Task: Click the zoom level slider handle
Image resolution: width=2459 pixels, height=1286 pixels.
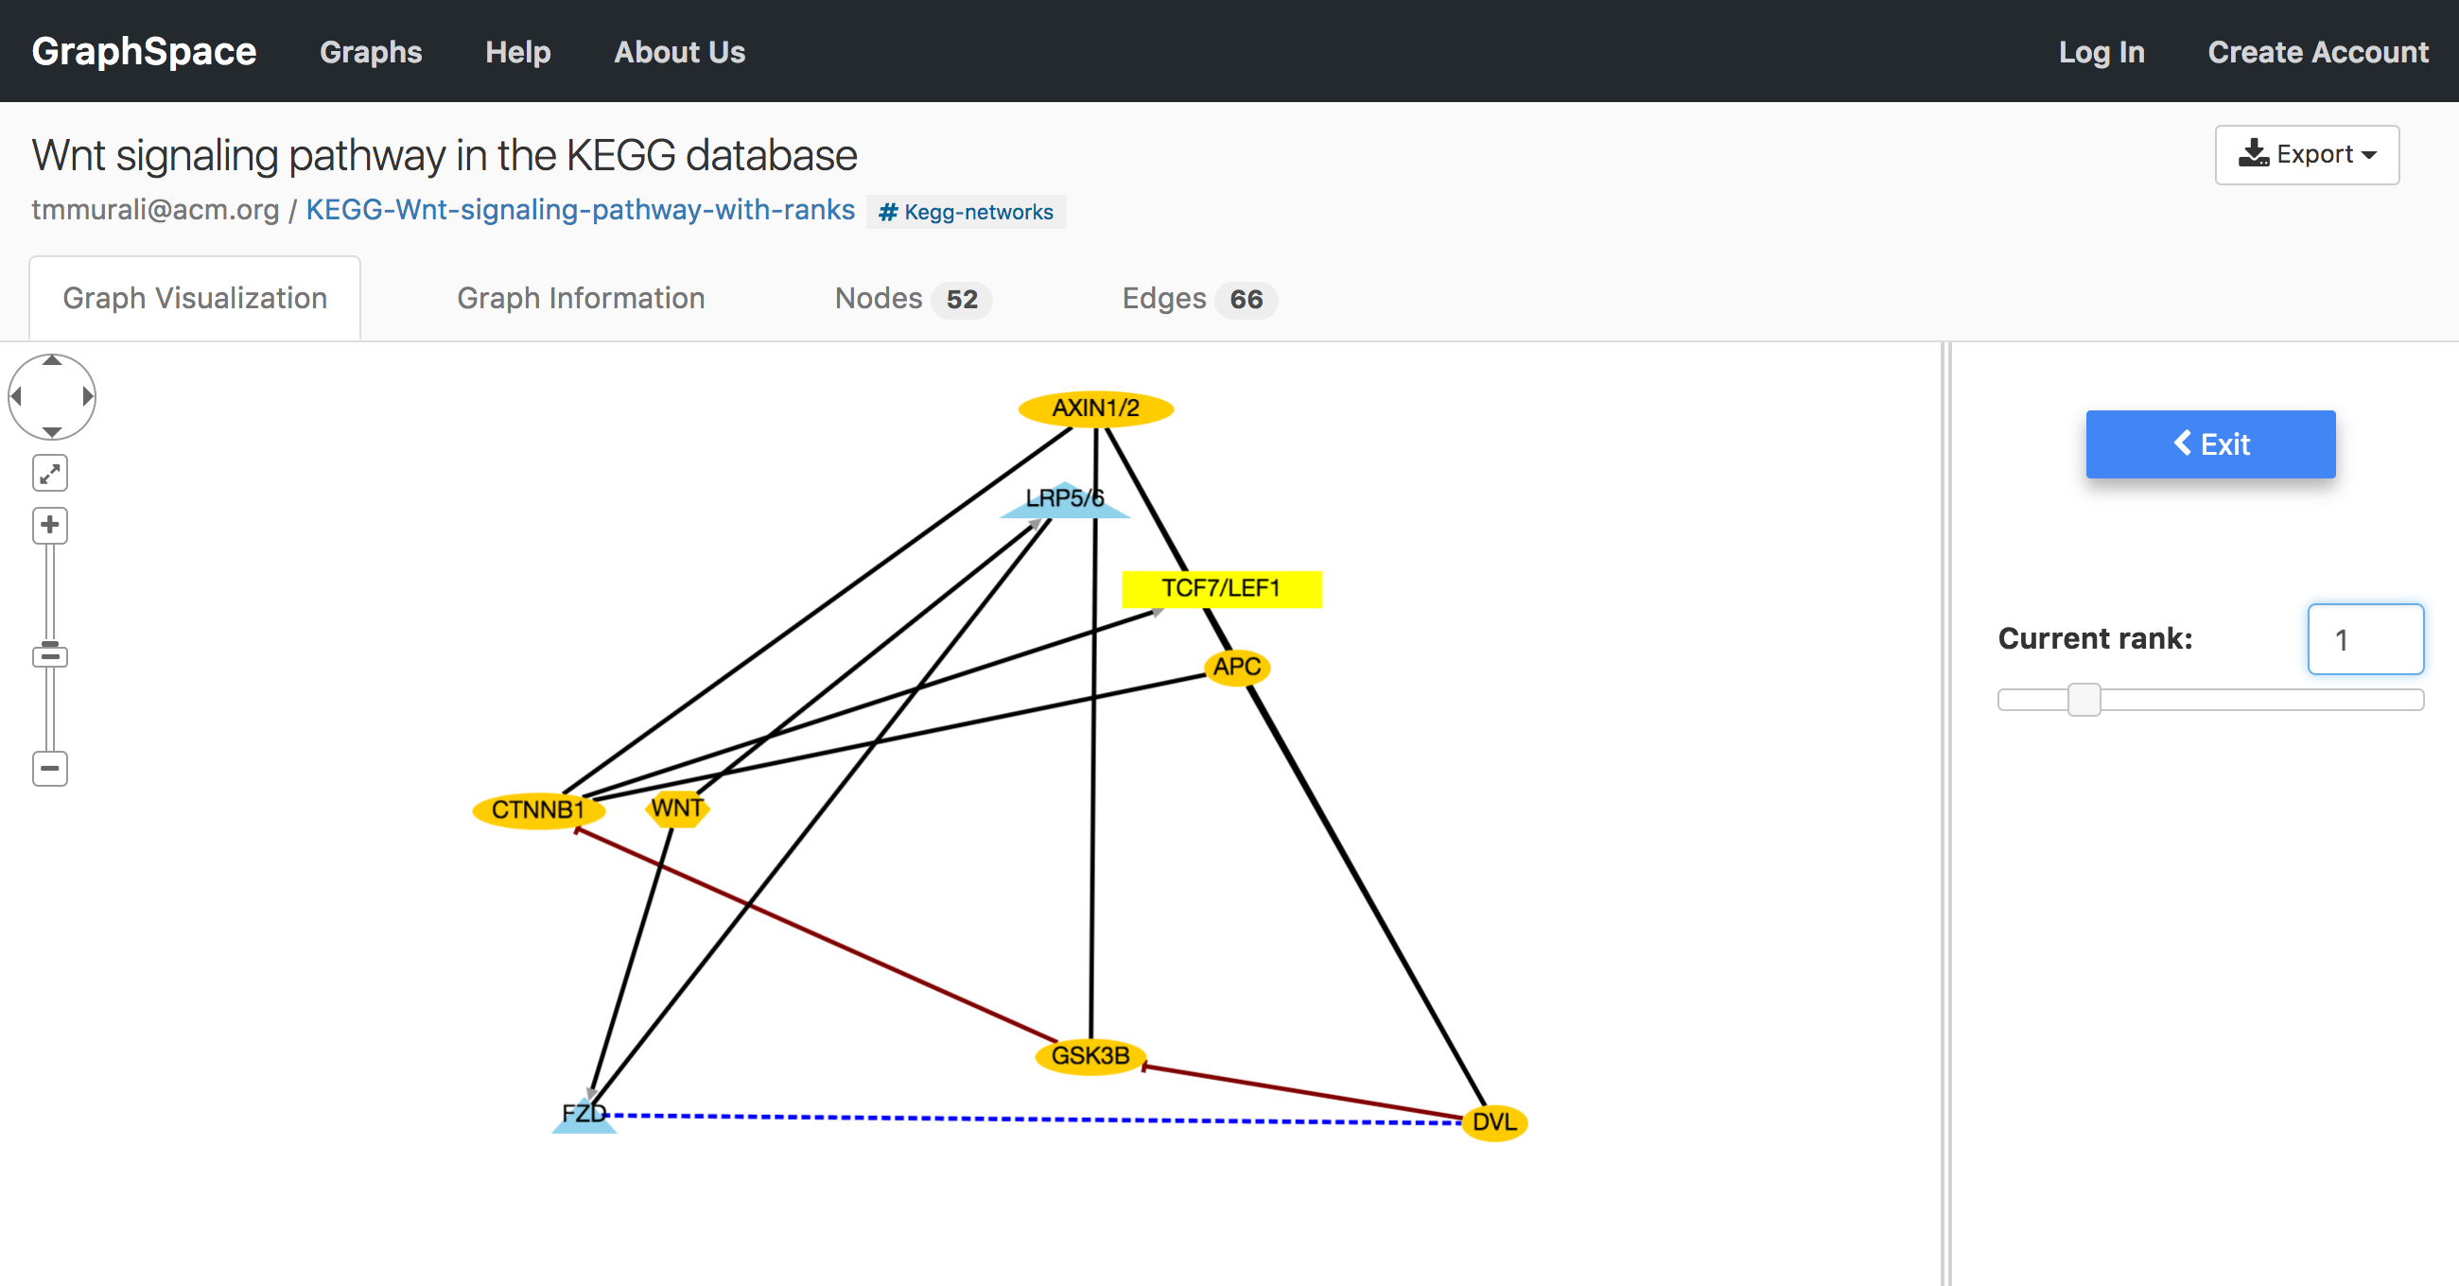Action: (x=50, y=656)
